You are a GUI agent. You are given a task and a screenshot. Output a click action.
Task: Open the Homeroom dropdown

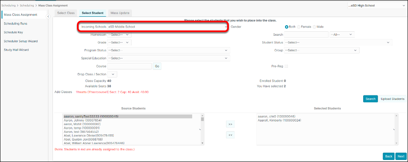[119, 35]
